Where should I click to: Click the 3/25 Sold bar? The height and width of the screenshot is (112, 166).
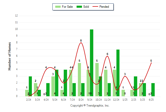(x=144, y=90)
